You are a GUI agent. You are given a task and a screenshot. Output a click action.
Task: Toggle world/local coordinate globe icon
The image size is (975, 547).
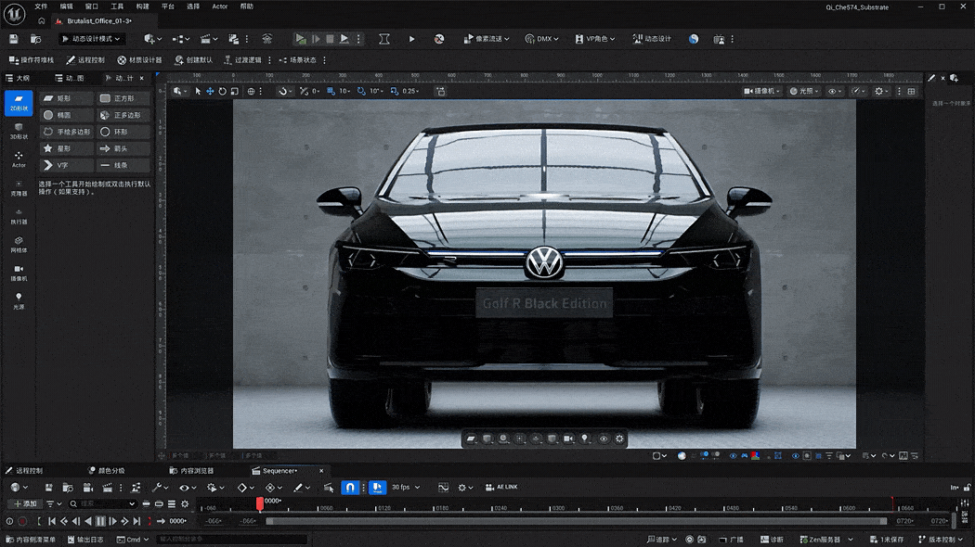(252, 91)
